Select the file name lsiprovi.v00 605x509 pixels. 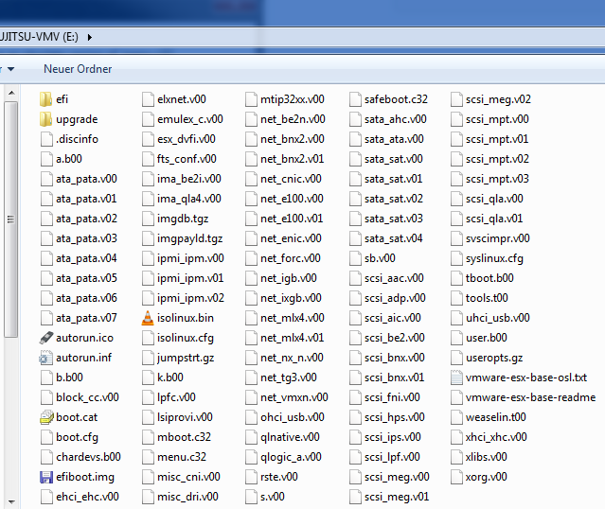coord(185,417)
